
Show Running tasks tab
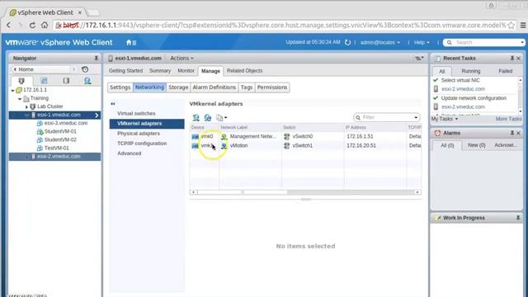coord(471,71)
